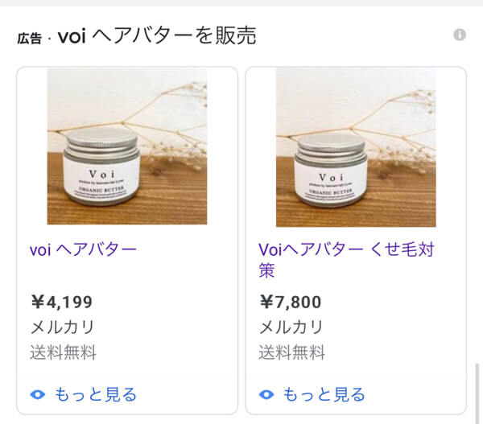Click メルカリ seller under ¥4,199
The height and width of the screenshot is (424, 483).
(63, 327)
